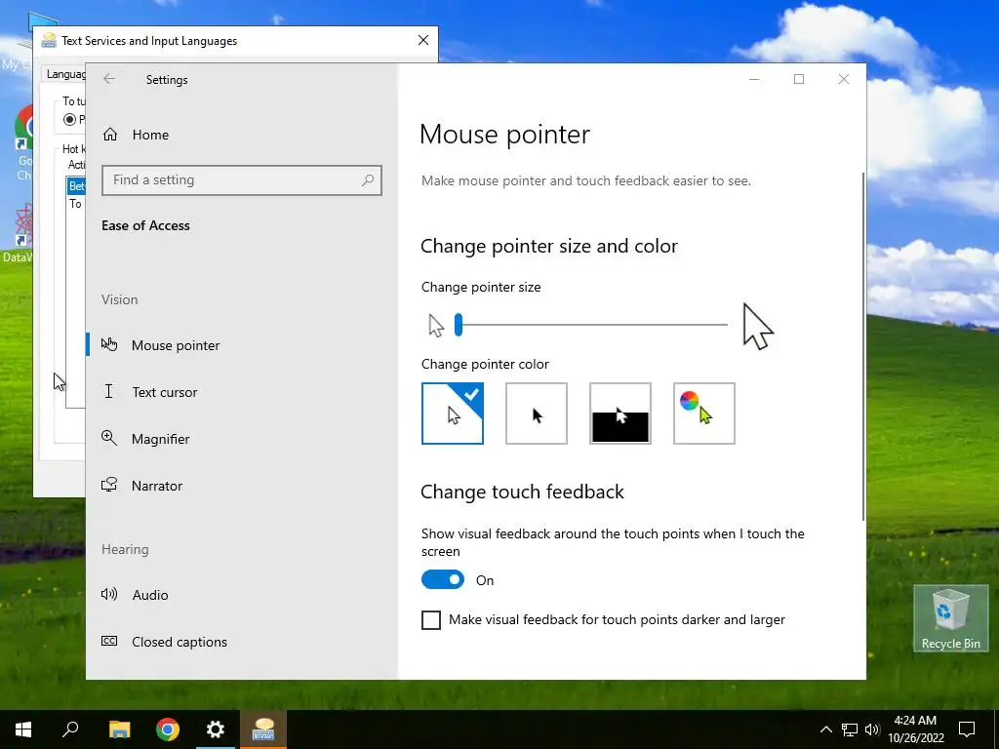This screenshot has width=999, height=749.
Task: Click the Settings window scrollbar
Action: (863, 346)
